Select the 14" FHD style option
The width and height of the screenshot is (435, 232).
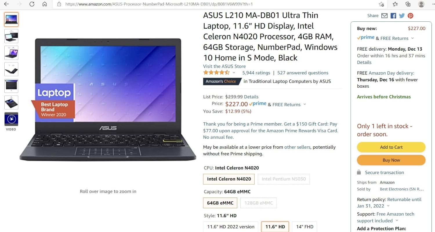[304, 227]
